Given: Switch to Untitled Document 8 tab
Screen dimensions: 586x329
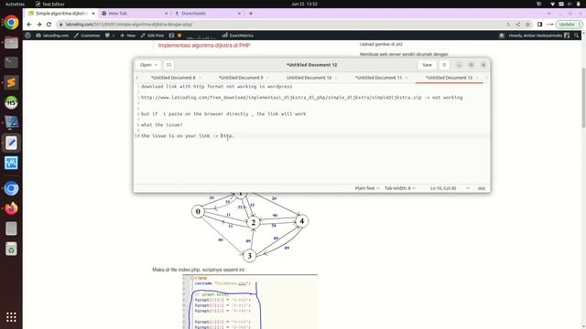Looking at the screenshot, I should pyautogui.click(x=173, y=78).
